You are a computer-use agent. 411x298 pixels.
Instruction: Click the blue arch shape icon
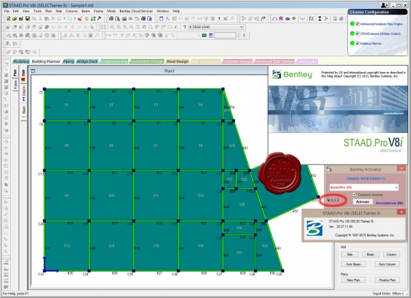coord(275,18)
